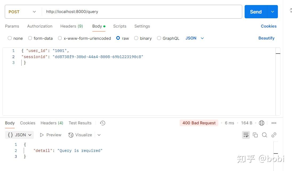Open the Headers (4) response tab

[x=52, y=123]
